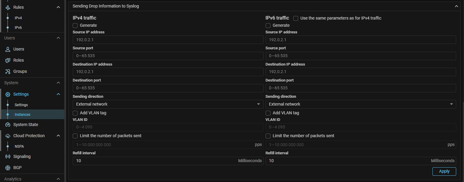Click the IPv4 Source IP address field
Image resolution: width=464 pixels, height=182 pixels.
point(168,40)
